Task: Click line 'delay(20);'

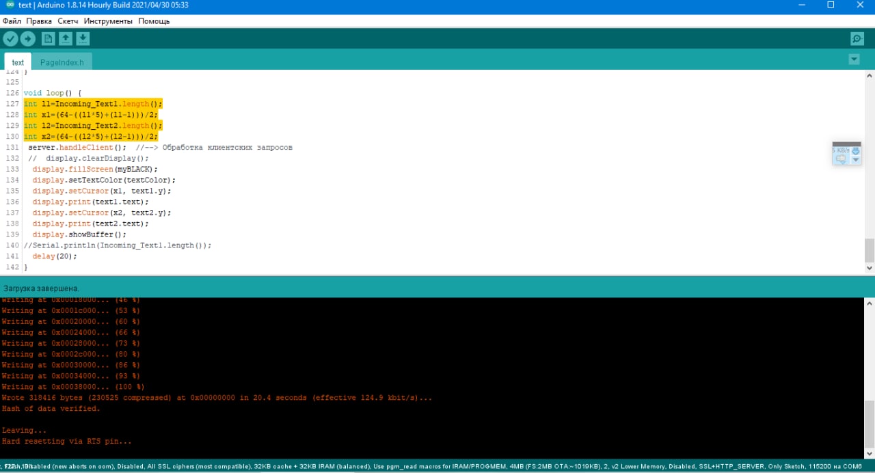Action: point(55,257)
